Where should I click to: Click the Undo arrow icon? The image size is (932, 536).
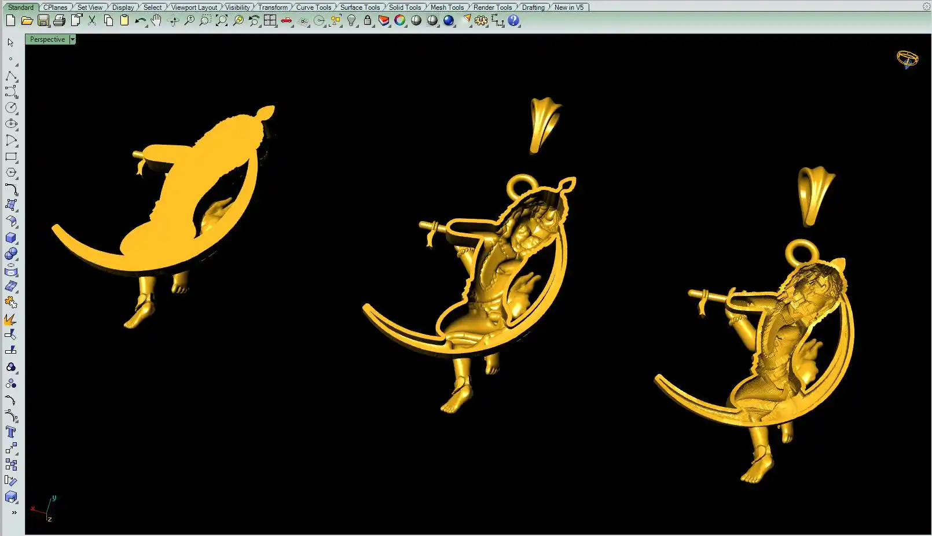pos(140,21)
